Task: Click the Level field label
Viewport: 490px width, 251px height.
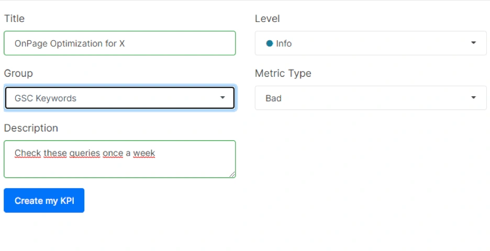Action: coord(267,19)
